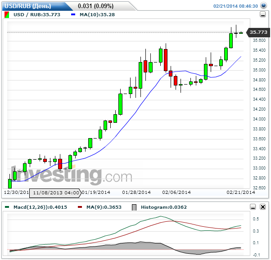The image size is (271, 260).
Task: Click the 11/08/2013 04:00 date marker
Action: click(56, 193)
